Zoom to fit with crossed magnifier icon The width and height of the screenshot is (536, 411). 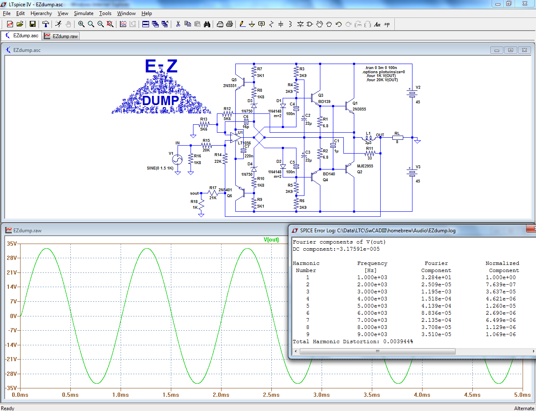[110, 24]
